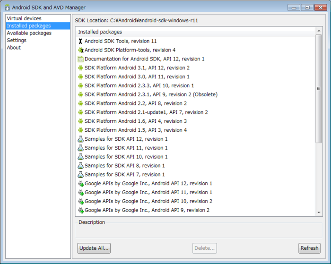Select 'Google APIs by Google Inc., Android API 9'
Viewport: 331px width, 264px height.
pos(196,210)
